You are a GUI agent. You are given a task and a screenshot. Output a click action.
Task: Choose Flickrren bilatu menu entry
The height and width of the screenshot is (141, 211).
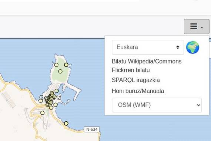[x=131, y=70]
